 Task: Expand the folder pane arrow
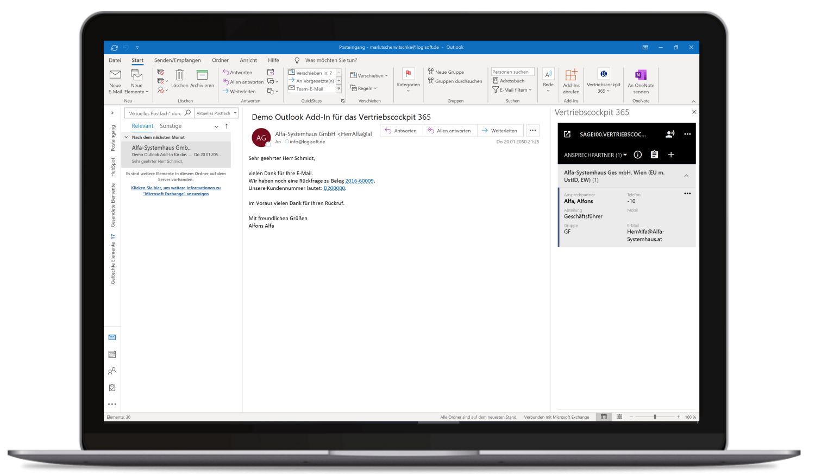point(112,113)
